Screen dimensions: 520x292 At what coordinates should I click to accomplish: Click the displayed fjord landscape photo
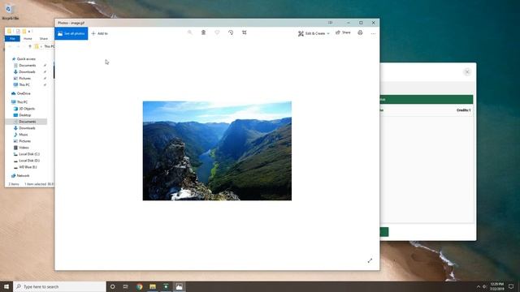[217, 151]
